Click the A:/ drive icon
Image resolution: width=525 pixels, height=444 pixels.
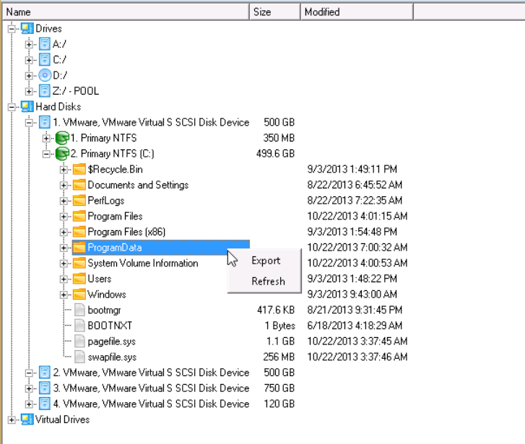click(x=44, y=44)
